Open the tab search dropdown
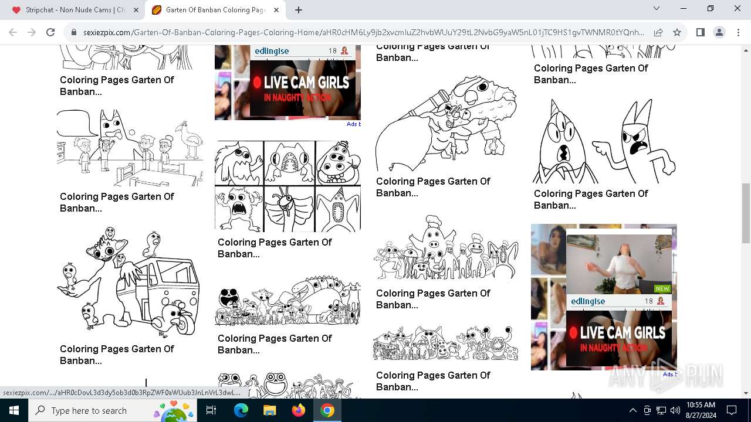Screen dimensions: 751x422 (x=657, y=8)
